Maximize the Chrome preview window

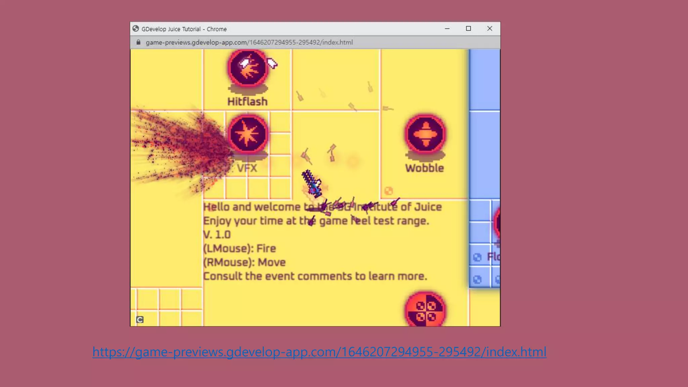click(x=468, y=29)
